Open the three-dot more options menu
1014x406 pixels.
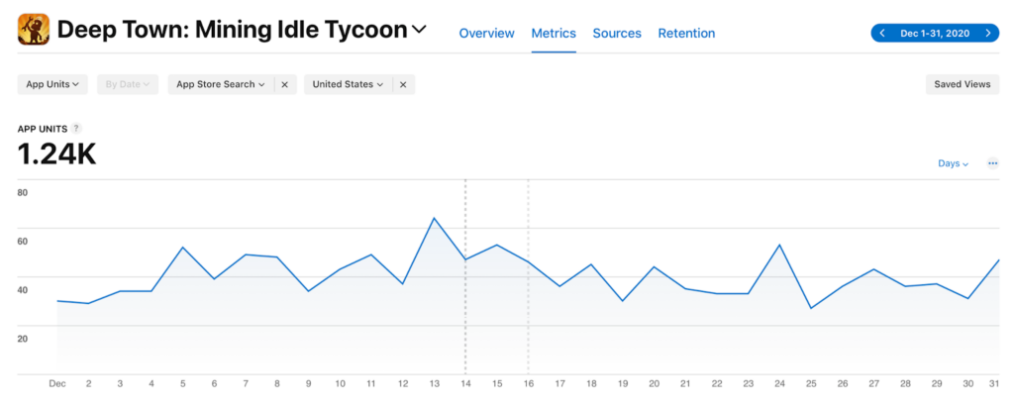[992, 163]
